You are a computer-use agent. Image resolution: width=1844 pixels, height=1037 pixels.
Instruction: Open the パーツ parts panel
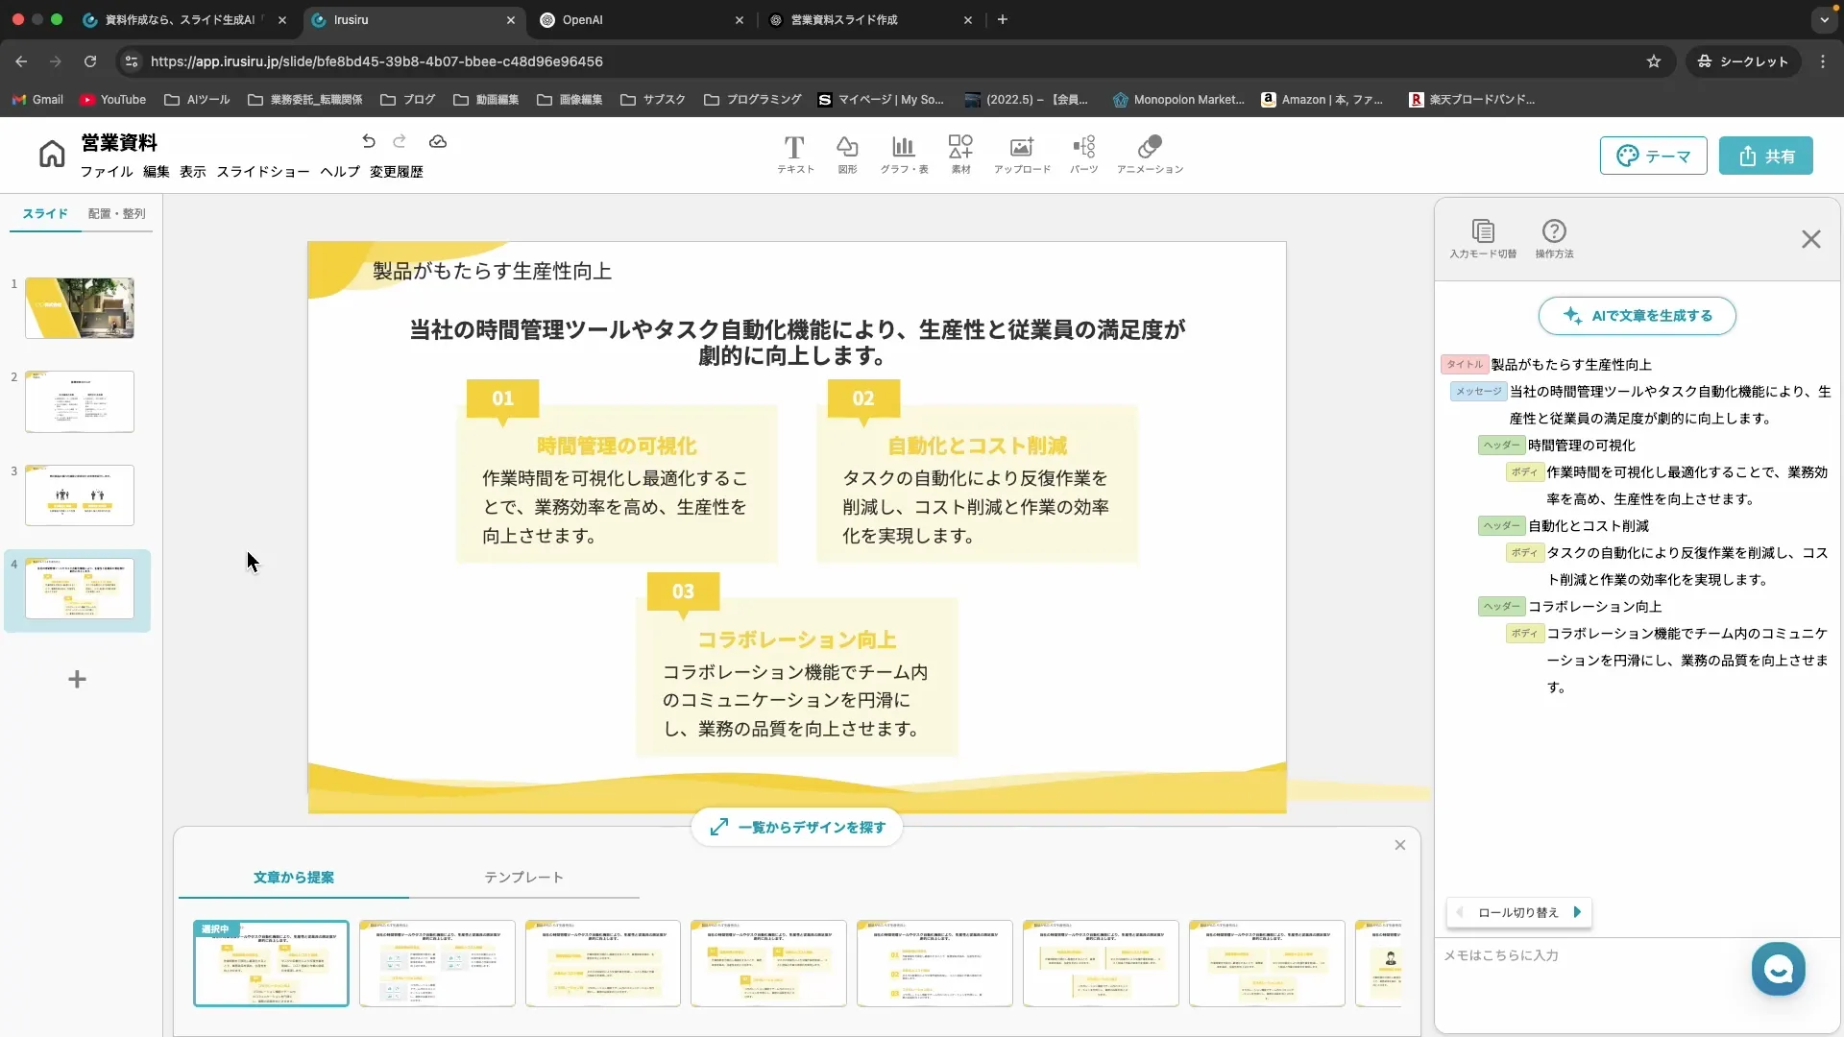1084,154
